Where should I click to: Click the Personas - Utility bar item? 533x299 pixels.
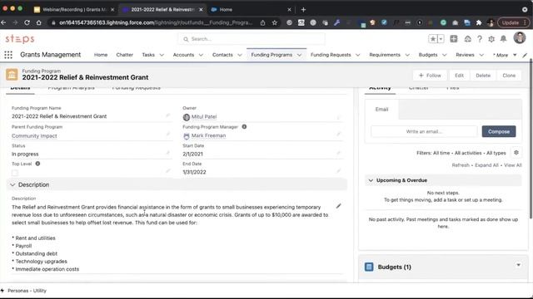[x=24, y=291]
